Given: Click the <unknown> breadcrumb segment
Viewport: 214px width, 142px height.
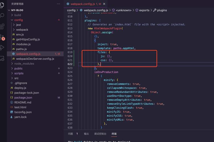Looking at the screenshot, I should pyautogui.click(x=124, y=10).
